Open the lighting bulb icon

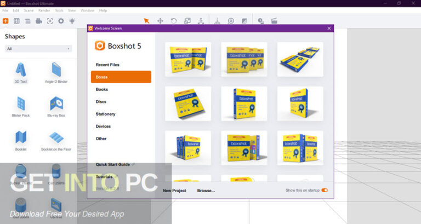72,21
